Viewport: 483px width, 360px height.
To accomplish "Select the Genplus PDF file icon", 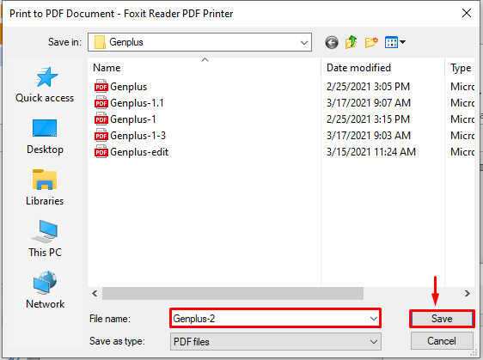I will pyautogui.click(x=101, y=87).
